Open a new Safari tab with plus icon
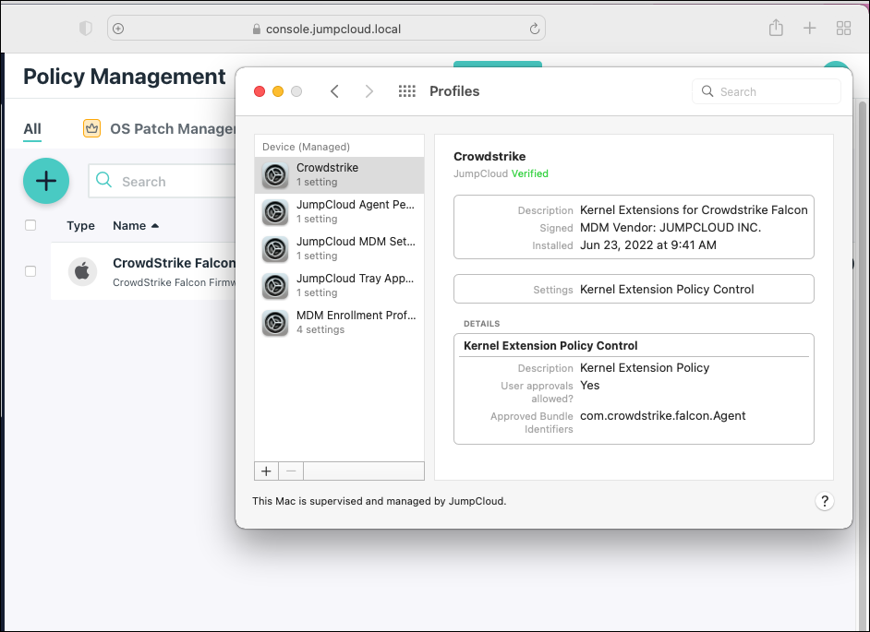Screen dimensions: 870x632 809,29
